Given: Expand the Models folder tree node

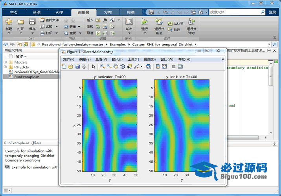Looking at the screenshot, I should (5, 62).
